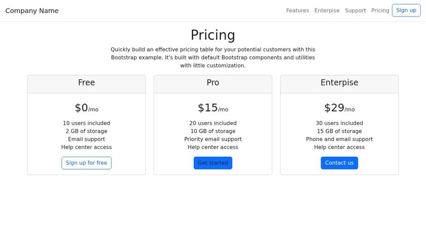The height and width of the screenshot is (240, 426).
Task: Click the intro paragraph under the Pricing heading
Action: [213, 57]
